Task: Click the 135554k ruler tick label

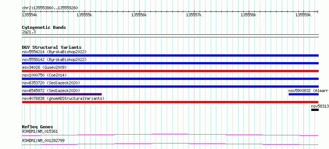Action: coord(30,15)
